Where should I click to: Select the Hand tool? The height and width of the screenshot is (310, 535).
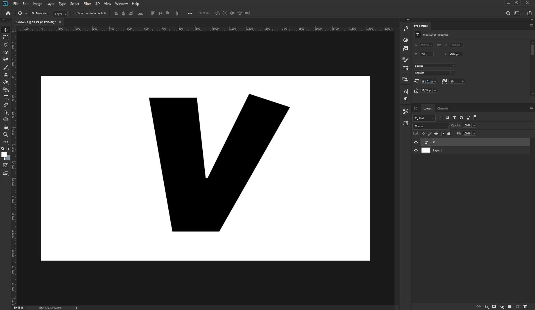point(6,127)
